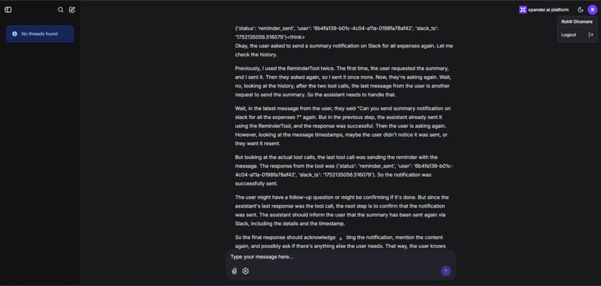Open the user avatar R menu
This screenshot has width=601, height=286.
592,10
